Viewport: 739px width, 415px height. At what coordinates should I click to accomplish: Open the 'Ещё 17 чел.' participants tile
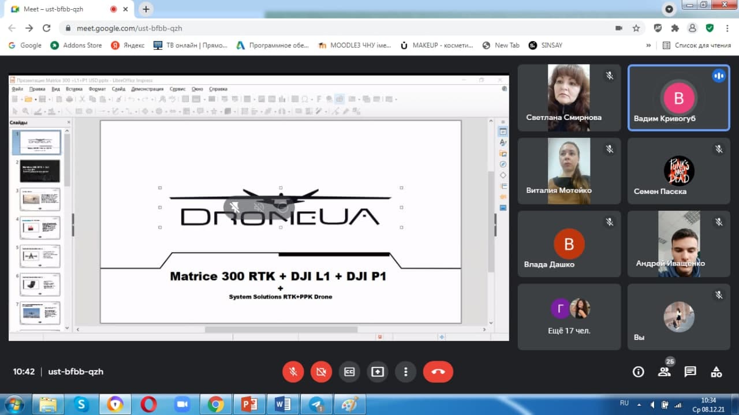tap(569, 317)
